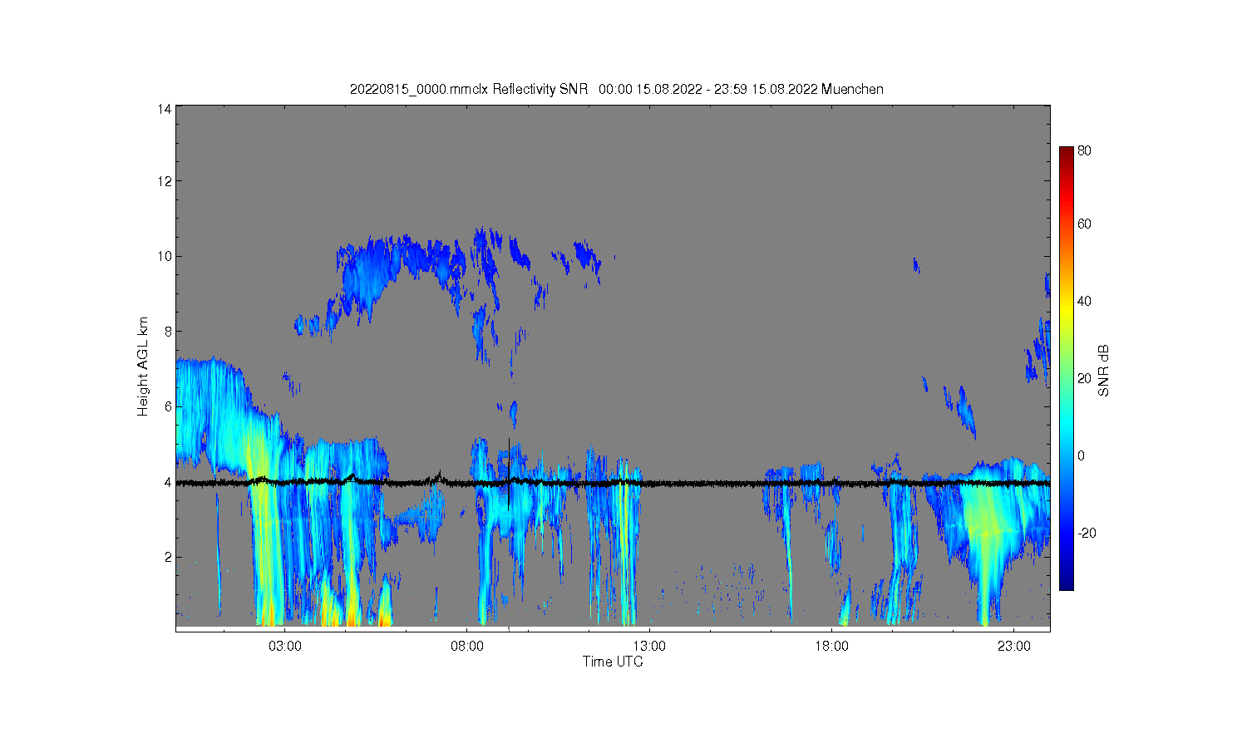Click the height axis label 6
The image size is (1247, 748).
[168, 406]
